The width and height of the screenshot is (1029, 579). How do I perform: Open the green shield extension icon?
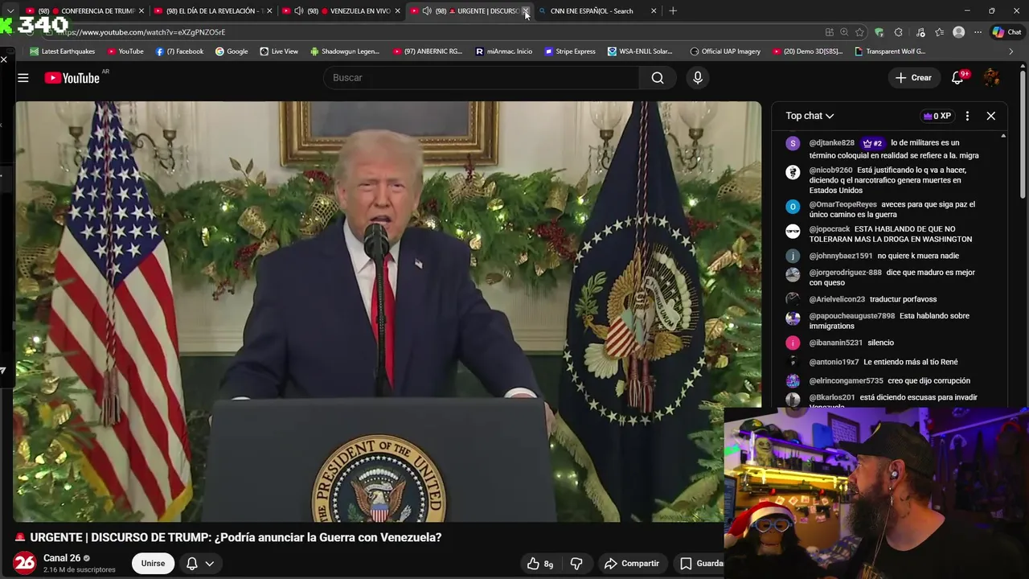(x=879, y=32)
